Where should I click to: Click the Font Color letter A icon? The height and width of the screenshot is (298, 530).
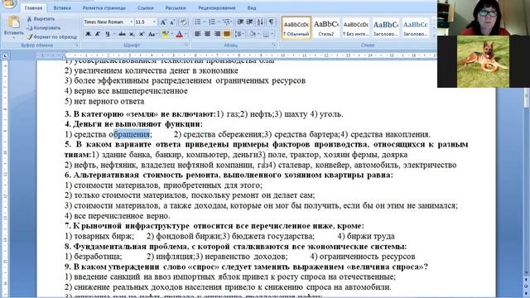point(179,34)
